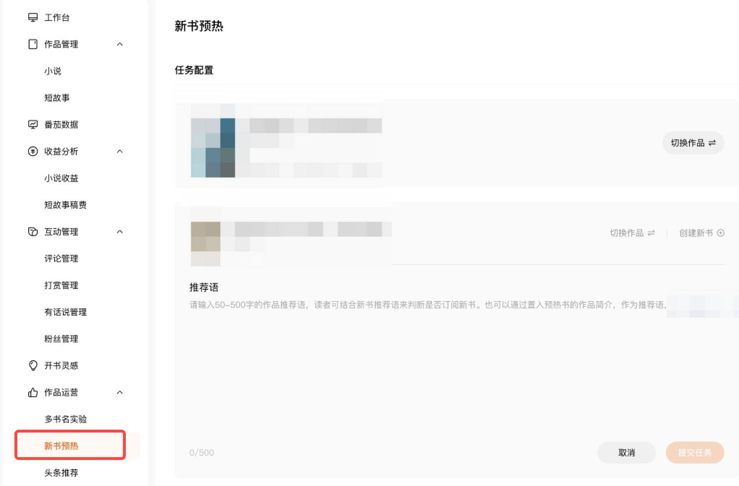
Task: Click the 作品管理 book icon
Action: (33, 44)
